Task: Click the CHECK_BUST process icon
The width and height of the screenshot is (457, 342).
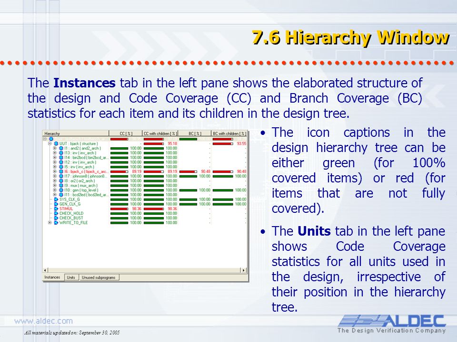Action: tap(56, 218)
